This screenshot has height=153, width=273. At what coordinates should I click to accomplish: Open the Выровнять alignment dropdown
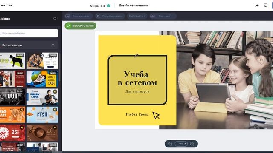pyautogui.click(x=137, y=16)
